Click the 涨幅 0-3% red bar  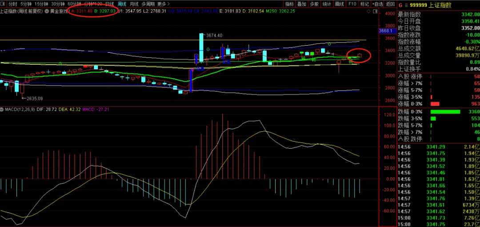[435, 104]
